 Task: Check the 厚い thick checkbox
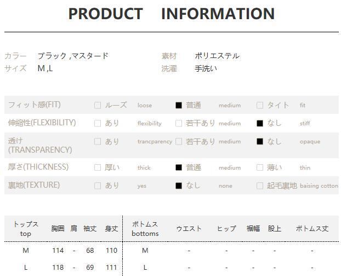tap(98, 167)
